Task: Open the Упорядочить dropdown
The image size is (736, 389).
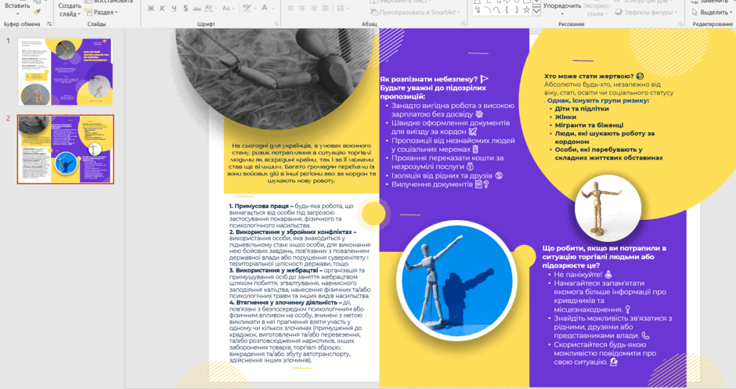Action: pos(562,10)
